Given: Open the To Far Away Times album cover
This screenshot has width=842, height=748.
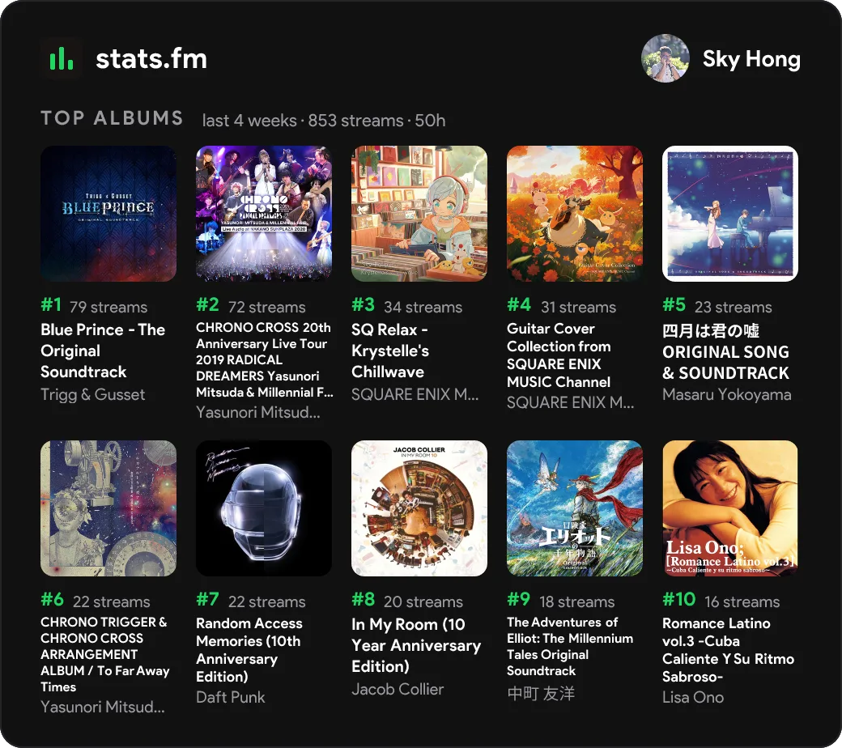Looking at the screenshot, I should [108, 508].
